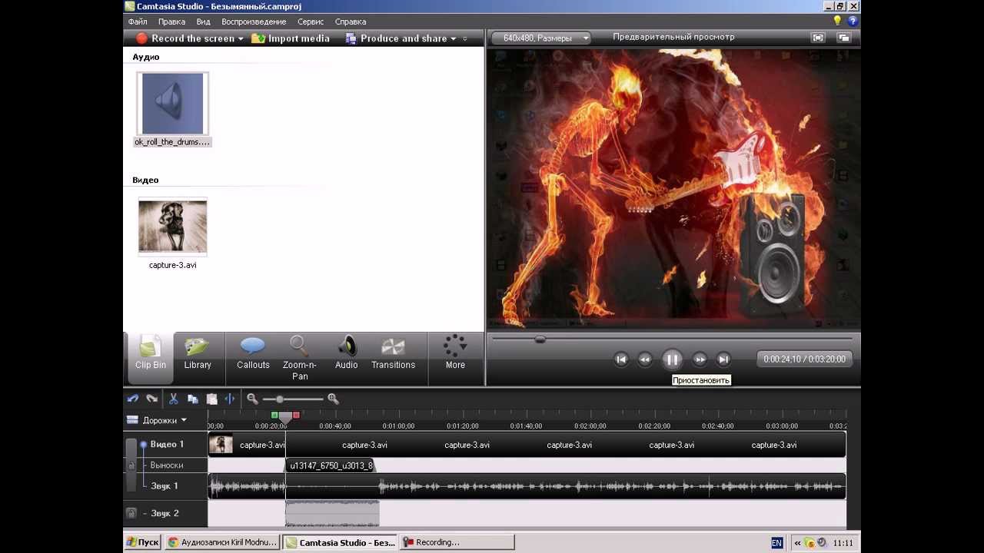The image size is (984, 553).
Task: Show More editing tools
Action: click(455, 353)
